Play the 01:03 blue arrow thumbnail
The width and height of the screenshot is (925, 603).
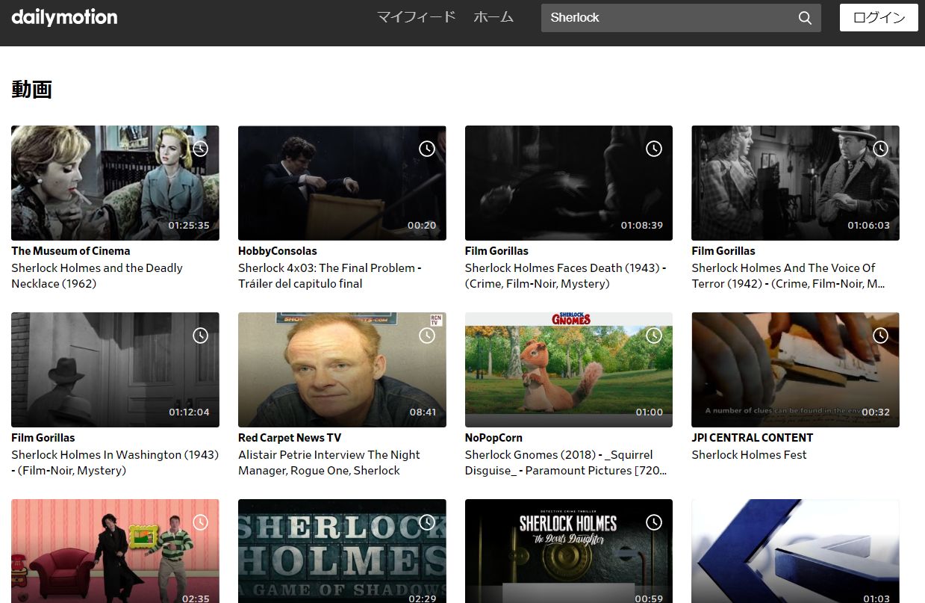point(795,551)
